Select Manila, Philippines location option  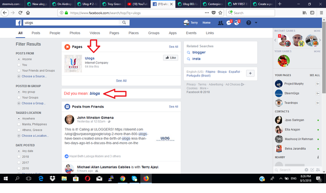[19, 124]
